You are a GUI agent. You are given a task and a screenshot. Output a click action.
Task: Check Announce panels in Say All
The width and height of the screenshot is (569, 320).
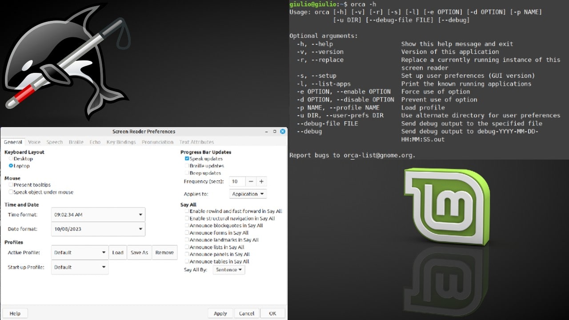pos(217,254)
